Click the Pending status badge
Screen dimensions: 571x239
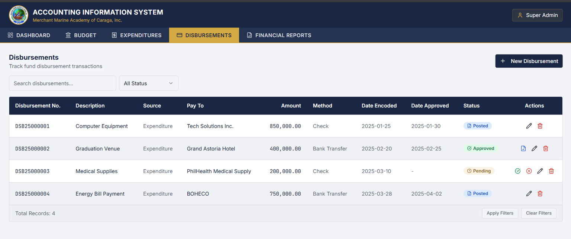[479, 171]
